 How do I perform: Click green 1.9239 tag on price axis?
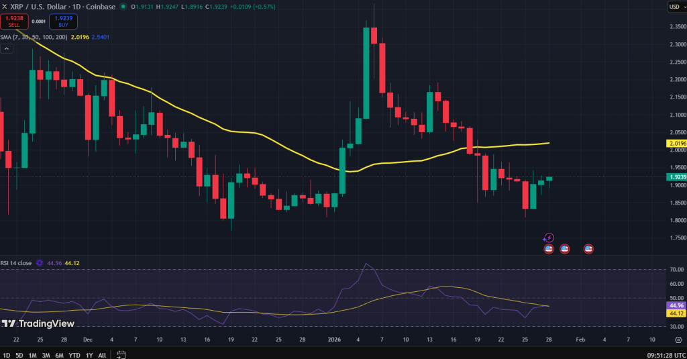pyautogui.click(x=676, y=177)
